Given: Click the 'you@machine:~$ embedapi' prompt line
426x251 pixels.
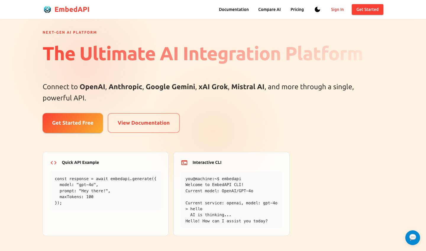Looking at the screenshot, I should coord(213,179).
